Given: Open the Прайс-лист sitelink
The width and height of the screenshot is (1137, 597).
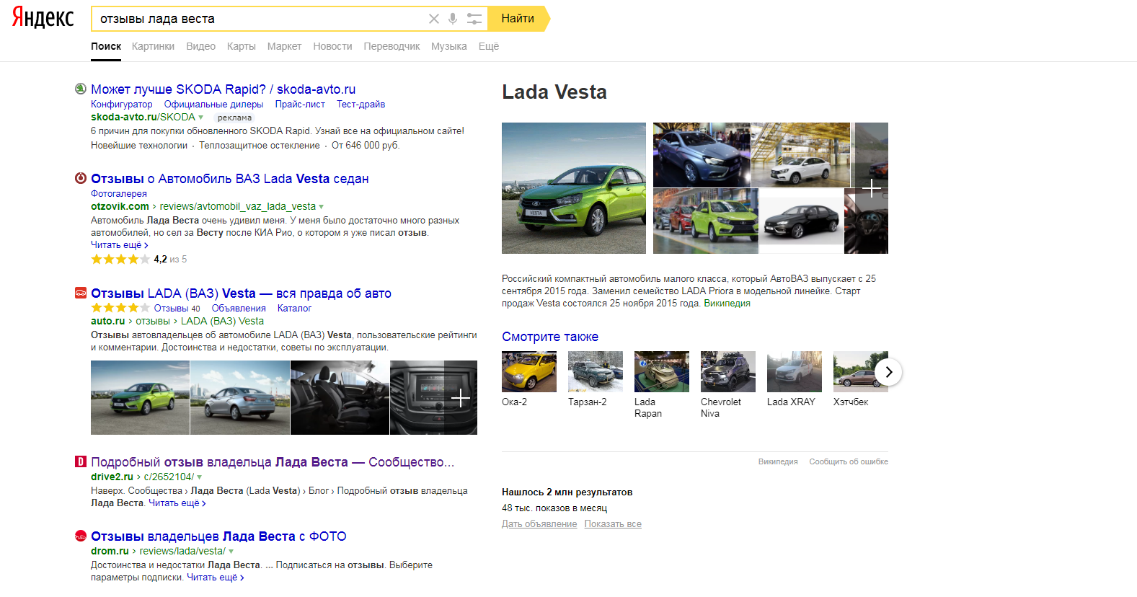Looking at the screenshot, I should (x=300, y=104).
